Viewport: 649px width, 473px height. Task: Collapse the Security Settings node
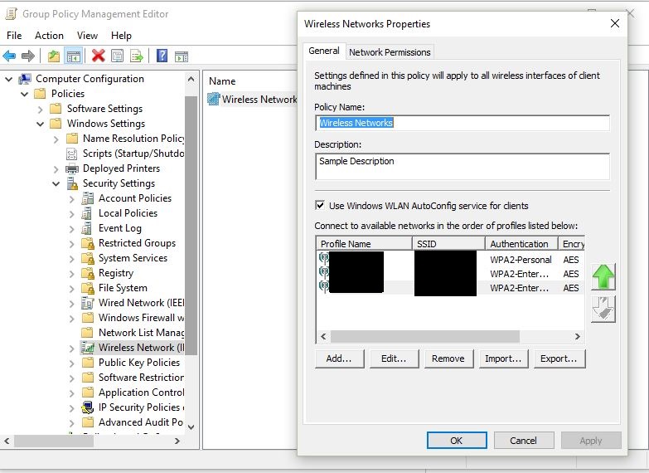point(56,183)
